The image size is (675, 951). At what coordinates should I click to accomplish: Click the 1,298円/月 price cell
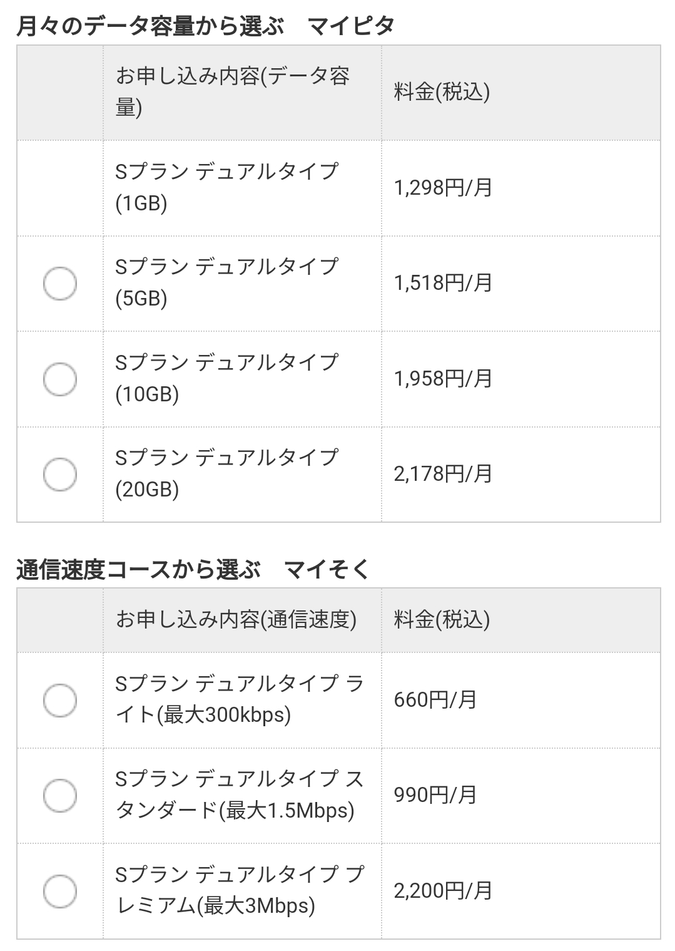click(x=443, y=187)
